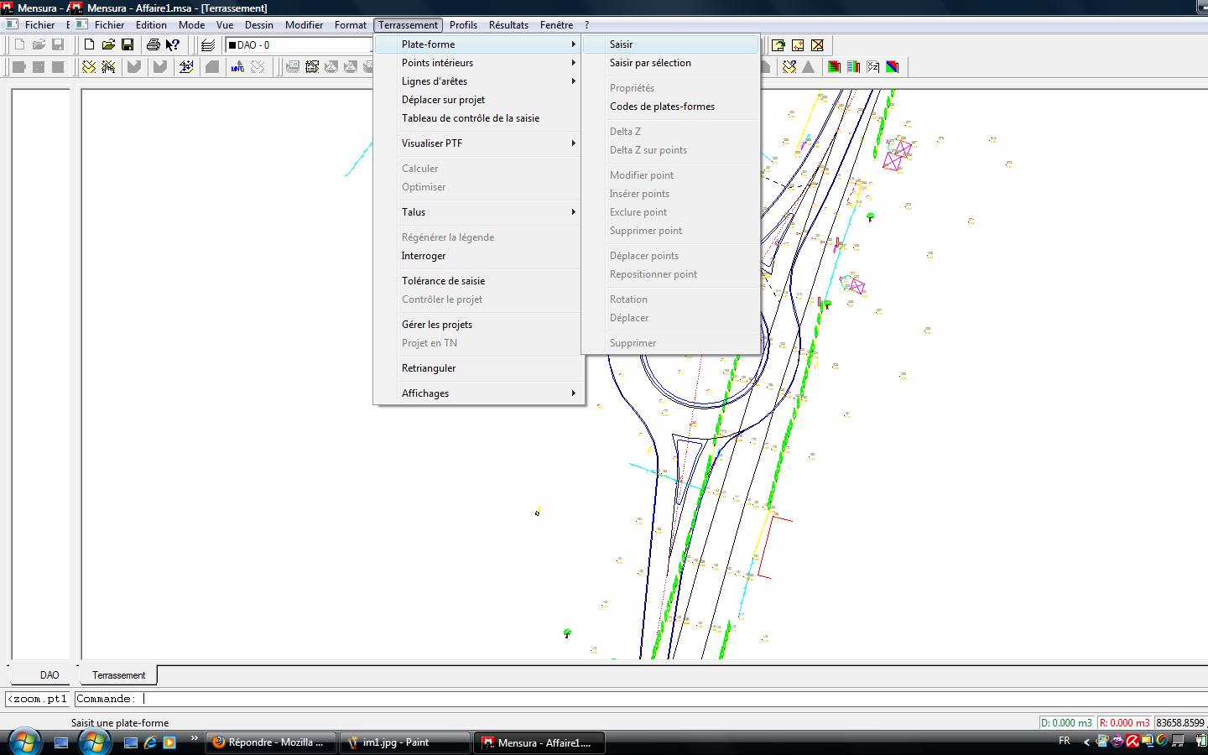Expand the Affichages submenu
The width and height of the screenshot is (1208, 755).
pos(480,393)
